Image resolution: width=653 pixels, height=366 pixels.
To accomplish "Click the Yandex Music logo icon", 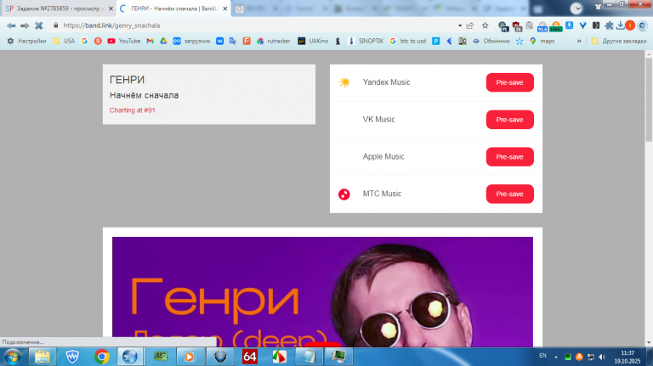I will (344, 82).
